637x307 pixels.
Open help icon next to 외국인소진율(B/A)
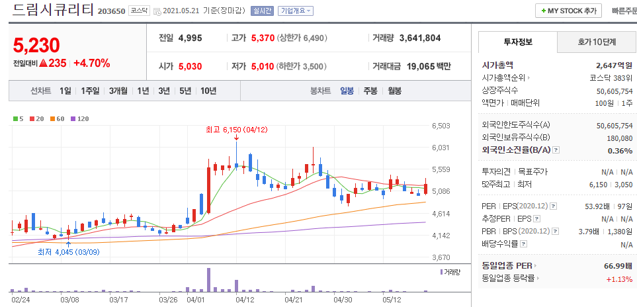(x=556, y=150)
